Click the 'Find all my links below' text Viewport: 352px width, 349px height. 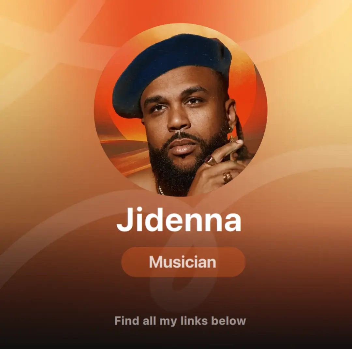click(180, 321)
